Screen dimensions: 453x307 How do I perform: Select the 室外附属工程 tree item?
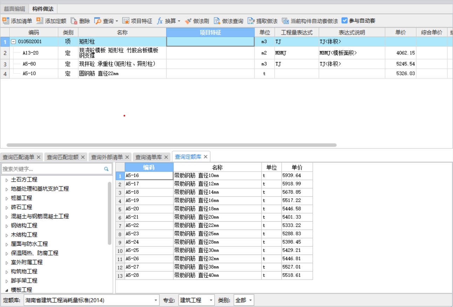tap(27, 262)
